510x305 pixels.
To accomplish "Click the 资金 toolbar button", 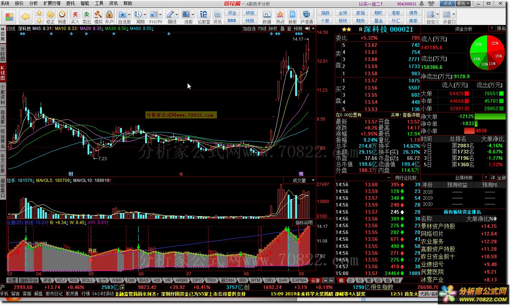I will click(232, 13).
